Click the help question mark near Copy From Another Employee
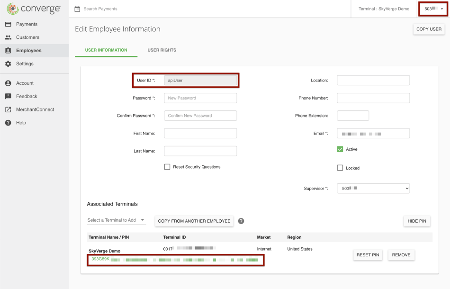This screenshot has height=289, width=450. (242, 221)
